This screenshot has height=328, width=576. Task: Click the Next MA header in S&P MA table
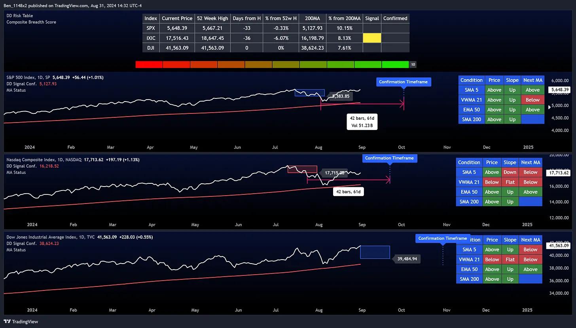tap(532, 80)
